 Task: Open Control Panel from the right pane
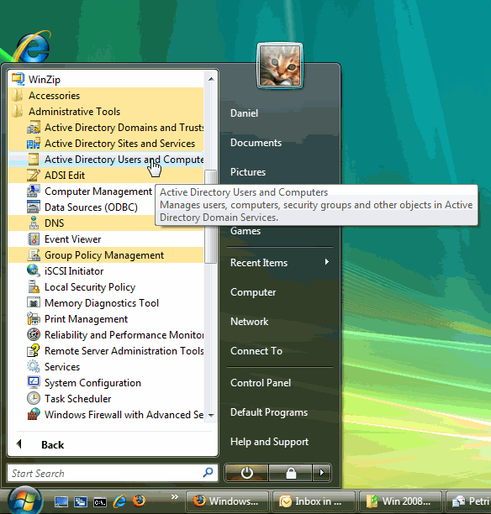261,383
